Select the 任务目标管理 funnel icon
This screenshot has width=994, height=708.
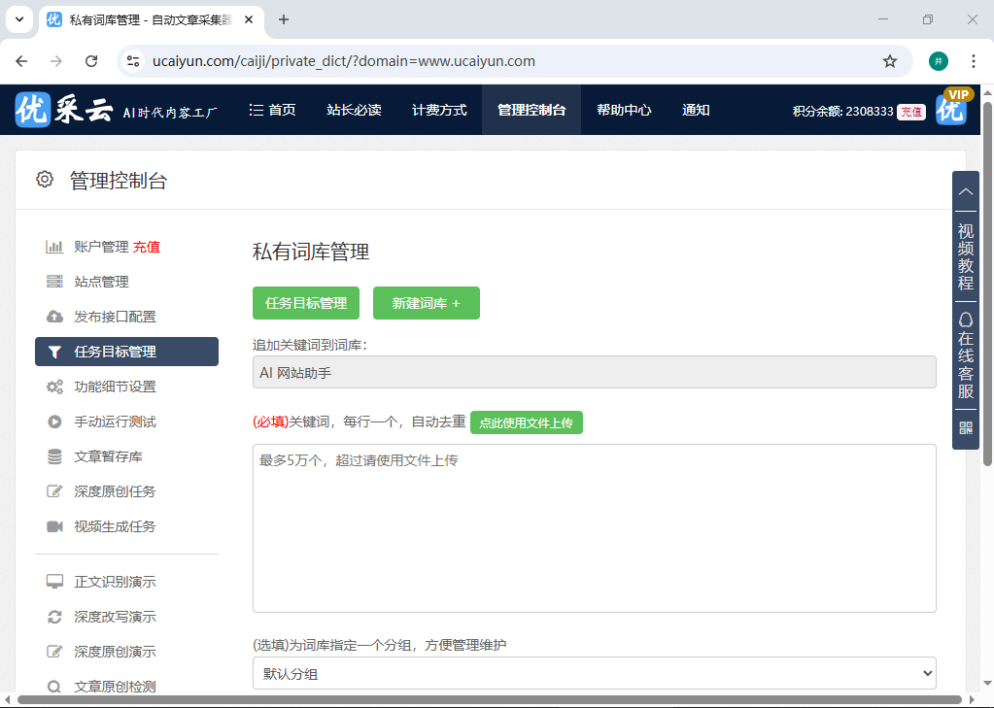tap(55, 351)
